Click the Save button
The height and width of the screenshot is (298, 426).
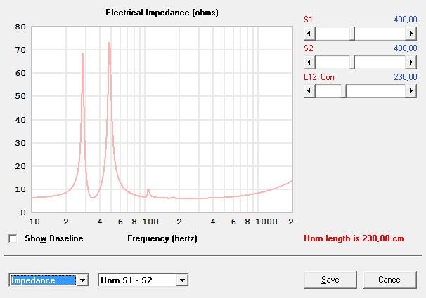(x=330, y=279)
